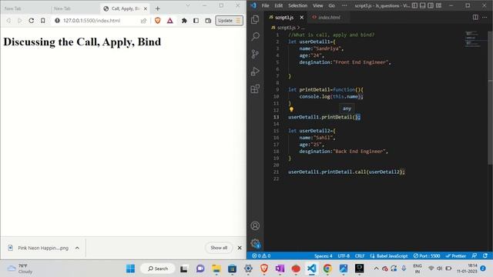This screenshot has height=277, width=493.
Task: Dismiss the downloads bar
Action: [x=240, y=248]
